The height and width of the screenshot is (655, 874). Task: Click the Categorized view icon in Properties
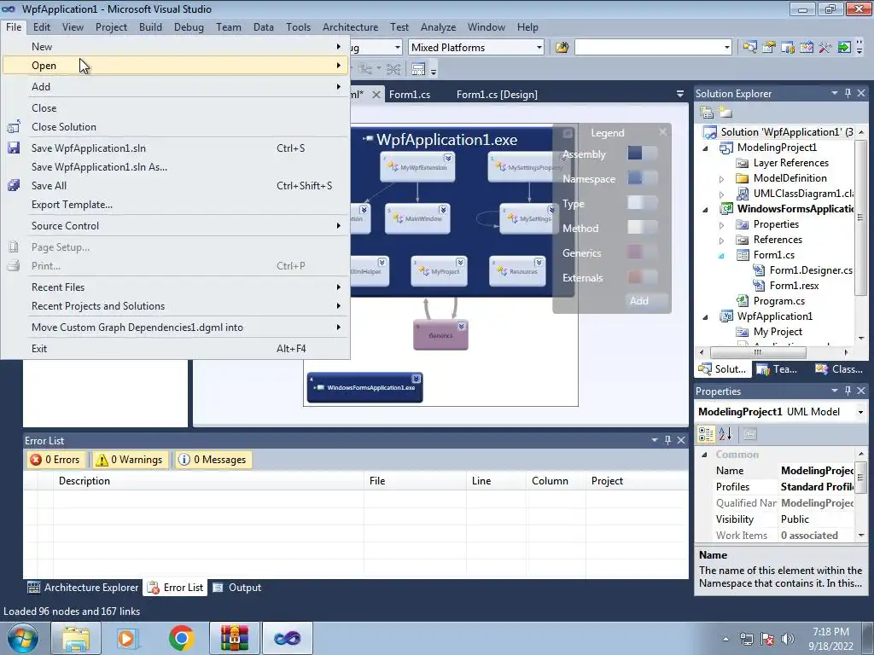point(706,434)
